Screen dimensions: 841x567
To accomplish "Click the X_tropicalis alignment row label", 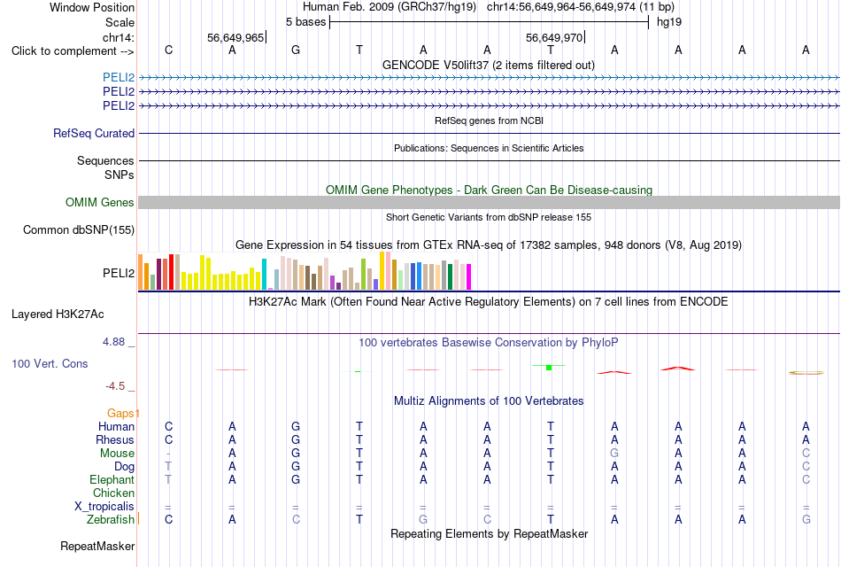I will pyautogui.click(x=104, y=507).
